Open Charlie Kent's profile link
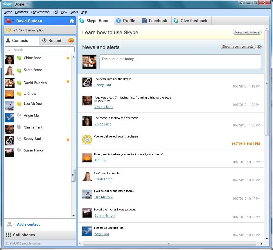273x250 pixels. pos(104,107)
